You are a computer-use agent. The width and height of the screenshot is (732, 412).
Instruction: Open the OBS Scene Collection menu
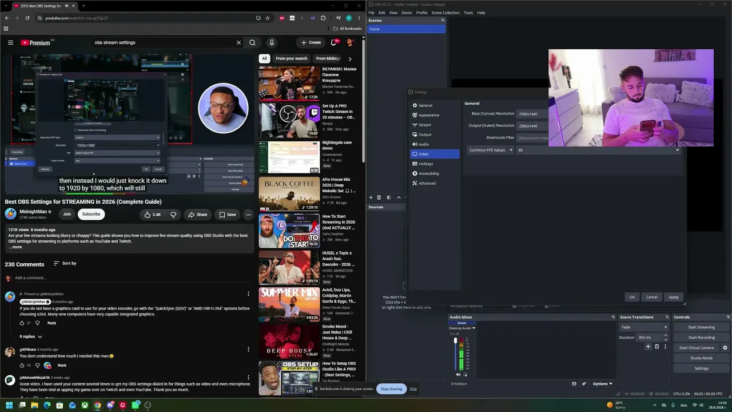[x=445, y=13]
